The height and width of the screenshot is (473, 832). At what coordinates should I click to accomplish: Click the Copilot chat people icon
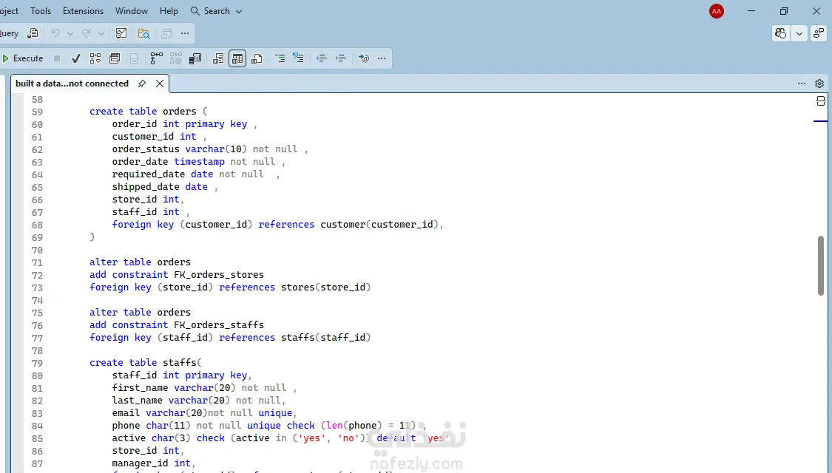[x=780, y=33]
